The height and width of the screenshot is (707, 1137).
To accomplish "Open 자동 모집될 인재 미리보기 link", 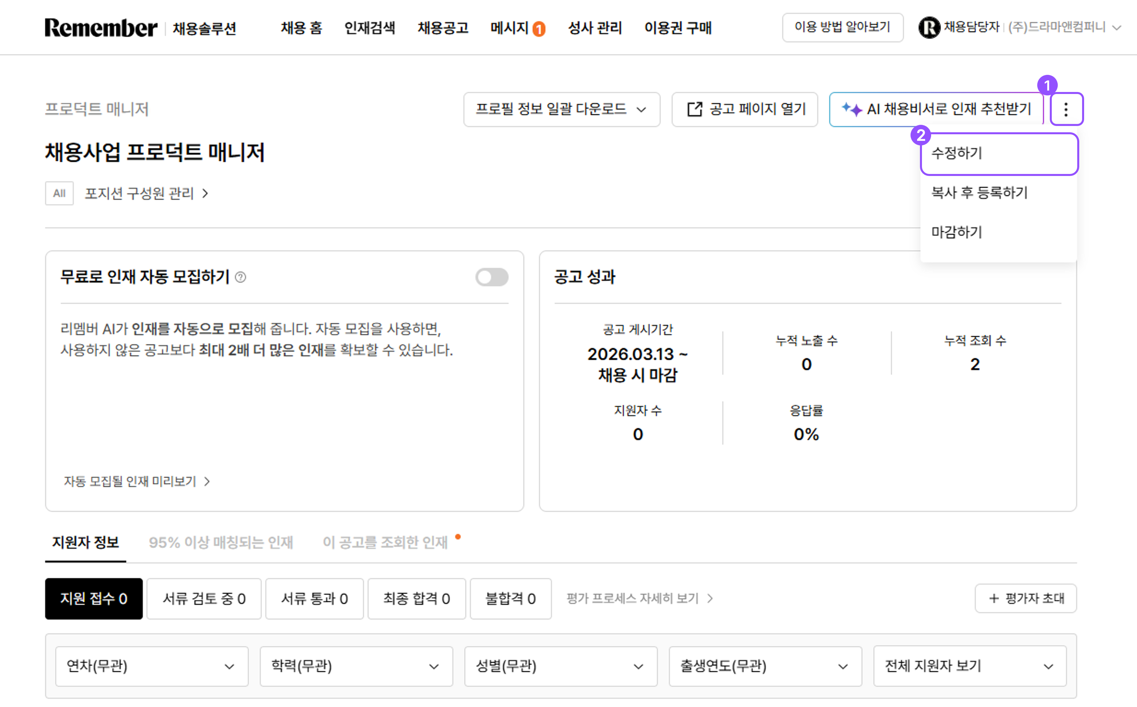I will click(131, 482).
